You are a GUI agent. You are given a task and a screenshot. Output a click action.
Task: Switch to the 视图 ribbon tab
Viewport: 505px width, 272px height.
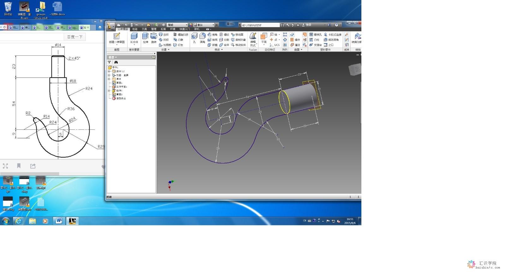[x=163, y=29]
